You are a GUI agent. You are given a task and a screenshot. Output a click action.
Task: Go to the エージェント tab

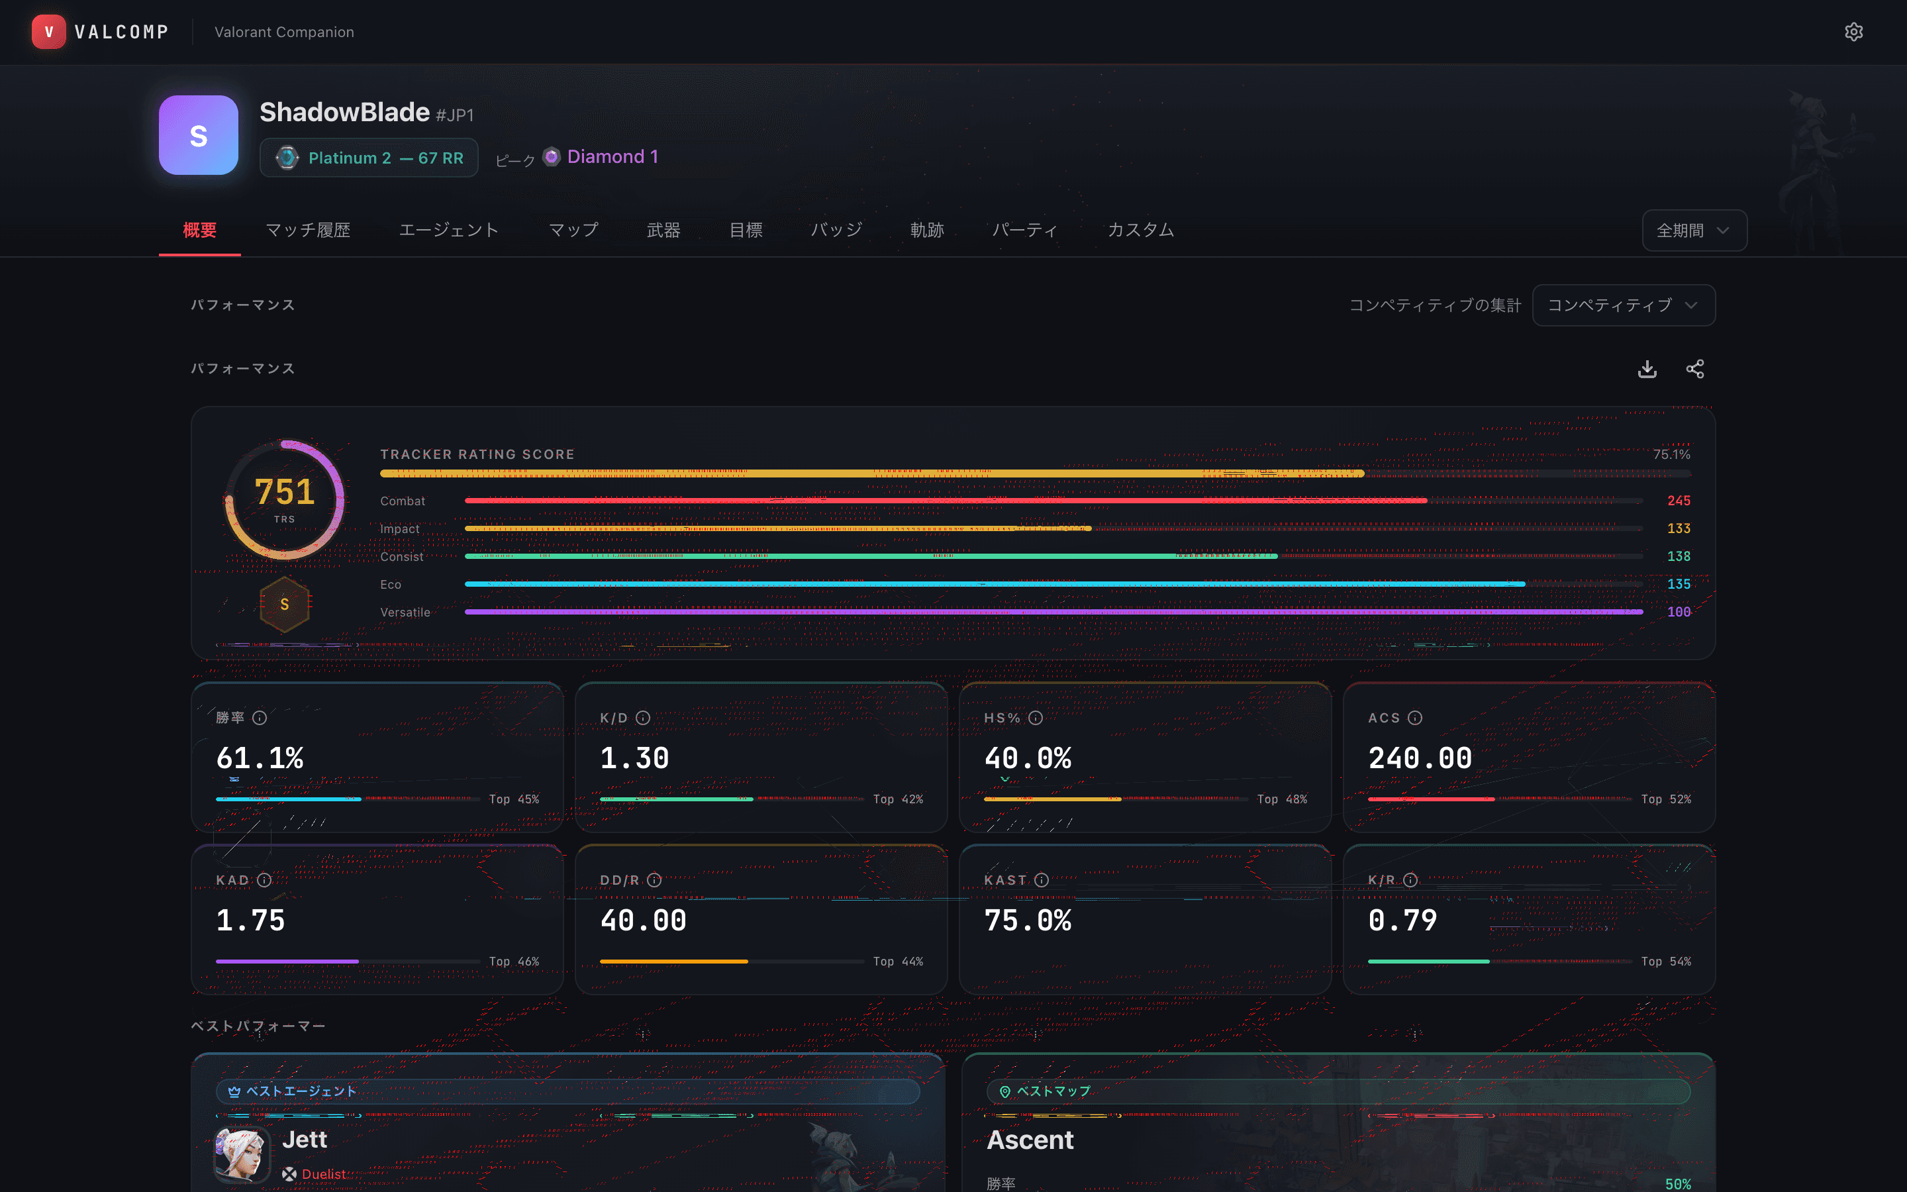[x=449, y=230]
